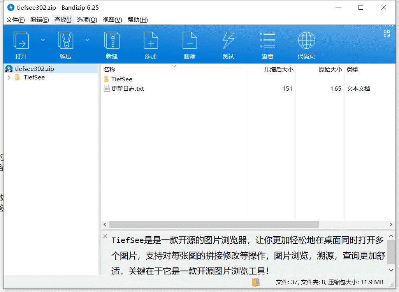Viewport: 399px width, 292px height.
Task: Select tiefsee302.zip in the tree
Action: coord(34,69)
